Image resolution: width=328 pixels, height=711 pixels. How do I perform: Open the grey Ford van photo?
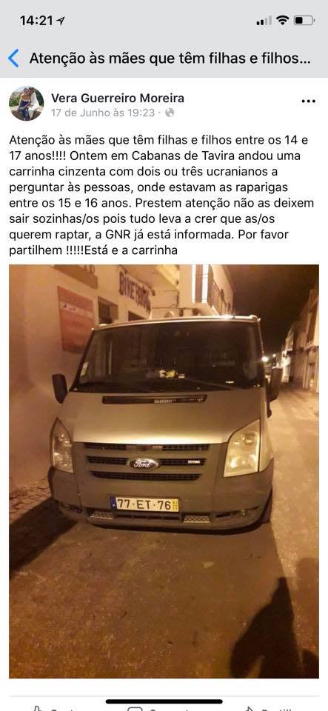pos(164,471)
